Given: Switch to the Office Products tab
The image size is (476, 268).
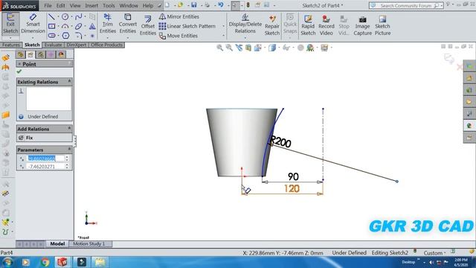Looking at the screenshot, I should (106, 45).
